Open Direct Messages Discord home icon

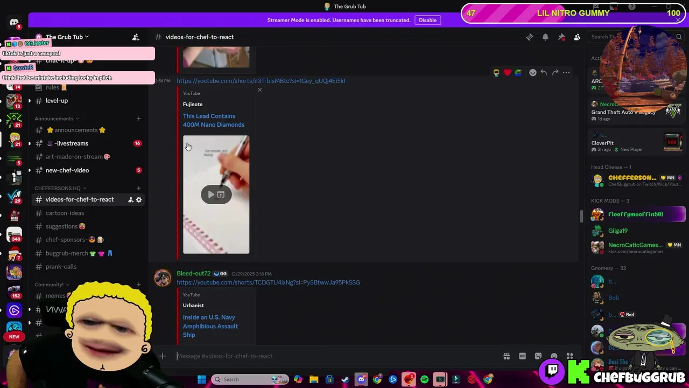coord(14,23)
